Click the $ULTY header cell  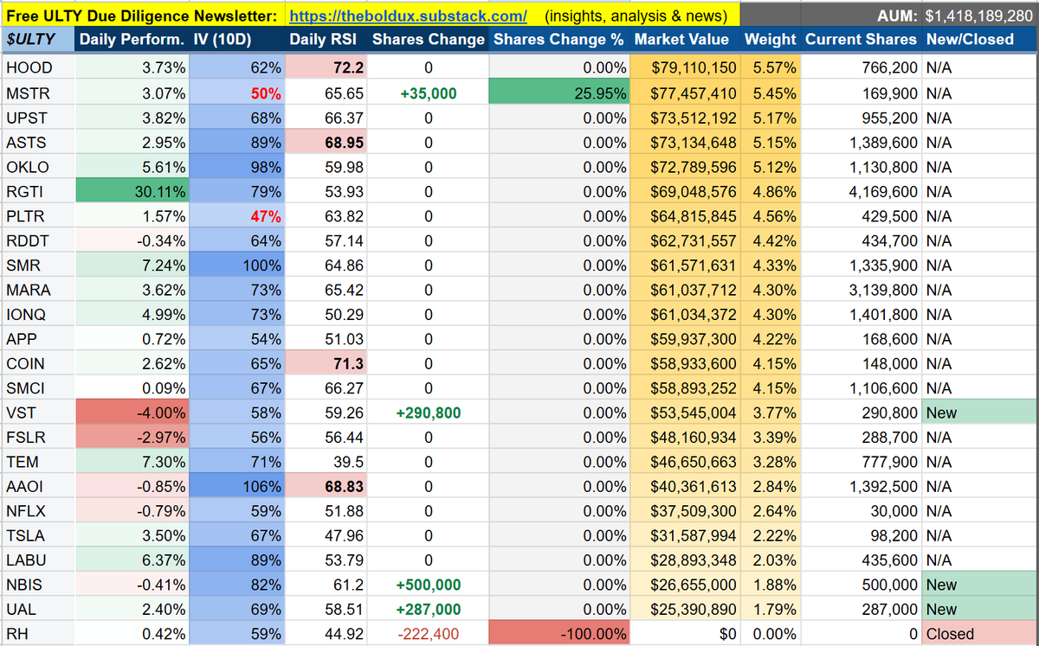[37, 39]
